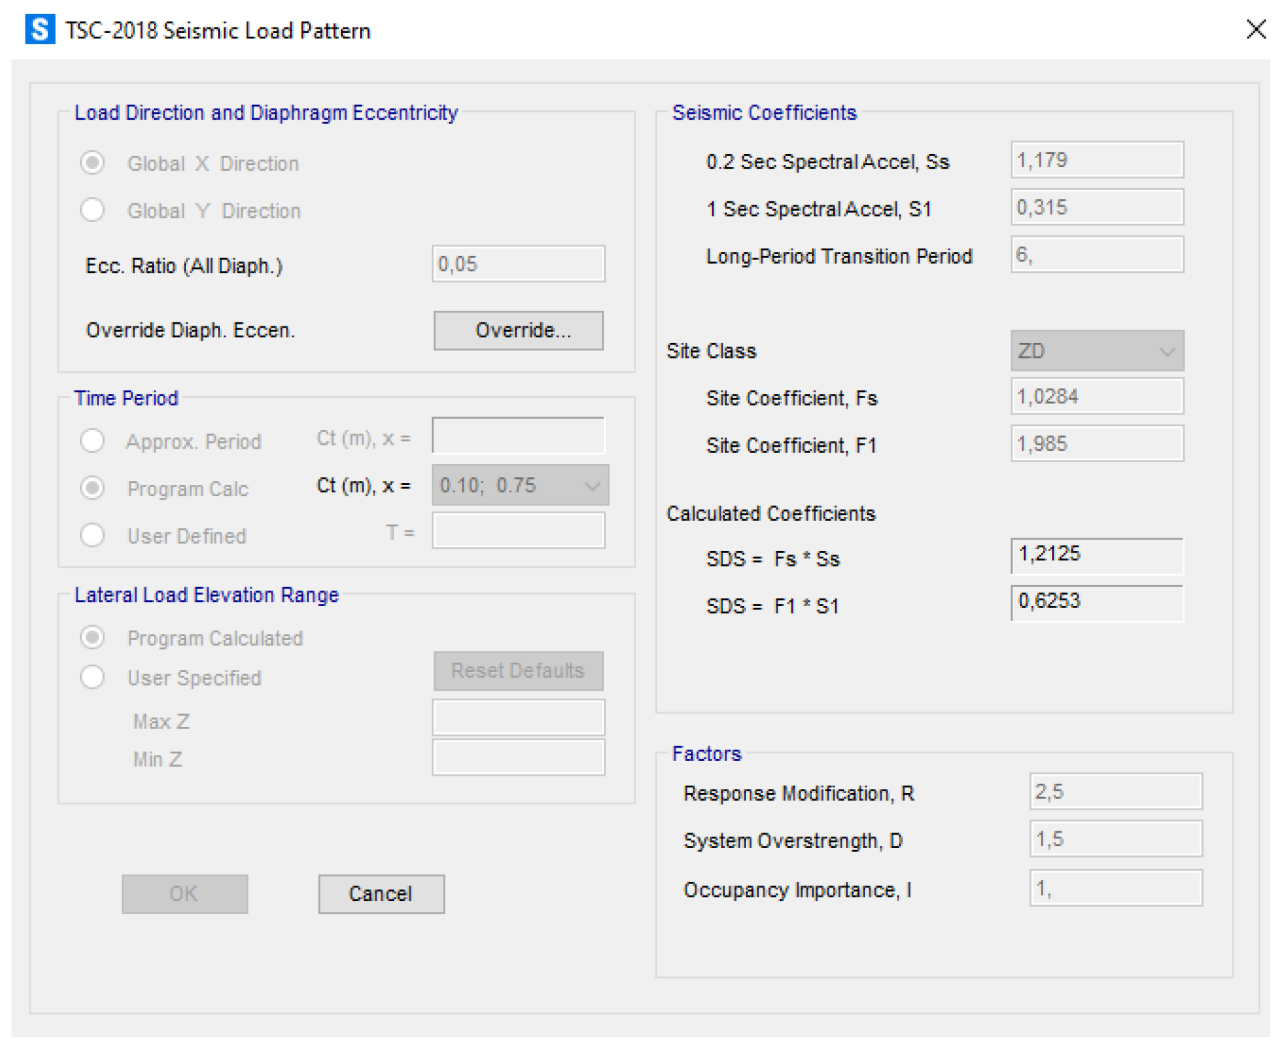Focus the Response Modification R field

(x=1115, y=793)
